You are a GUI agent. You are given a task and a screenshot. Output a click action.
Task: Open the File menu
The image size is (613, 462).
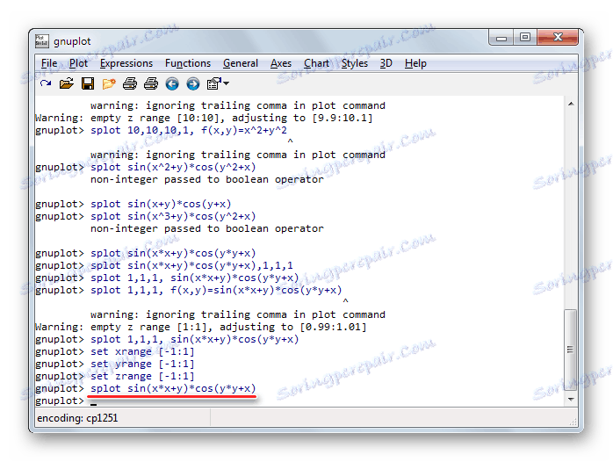(x=49, y=63)
